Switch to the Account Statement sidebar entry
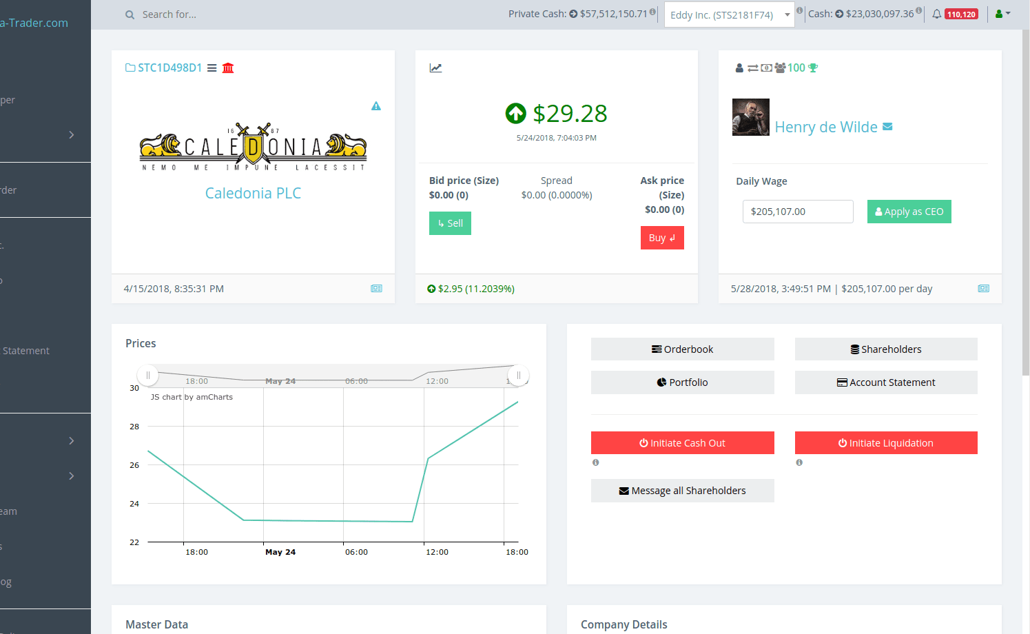The height and width of the screenshot is (634, 1030). pyautogui.click(x=26, y=350)
